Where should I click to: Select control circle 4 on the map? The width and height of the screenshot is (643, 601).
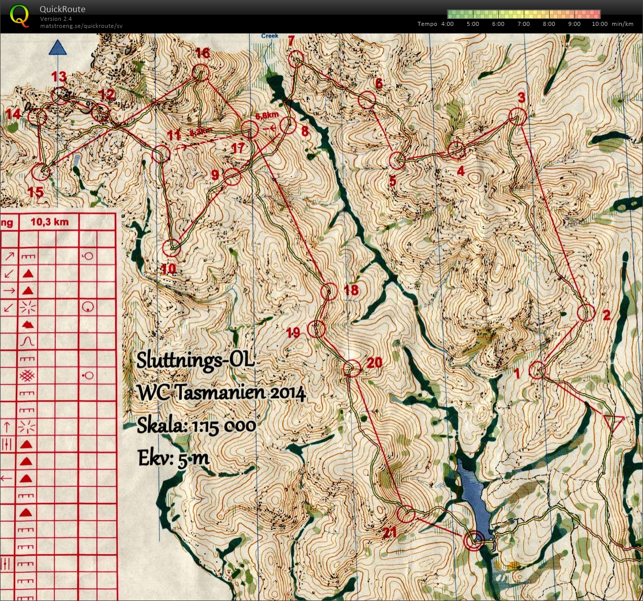point(457,150)
